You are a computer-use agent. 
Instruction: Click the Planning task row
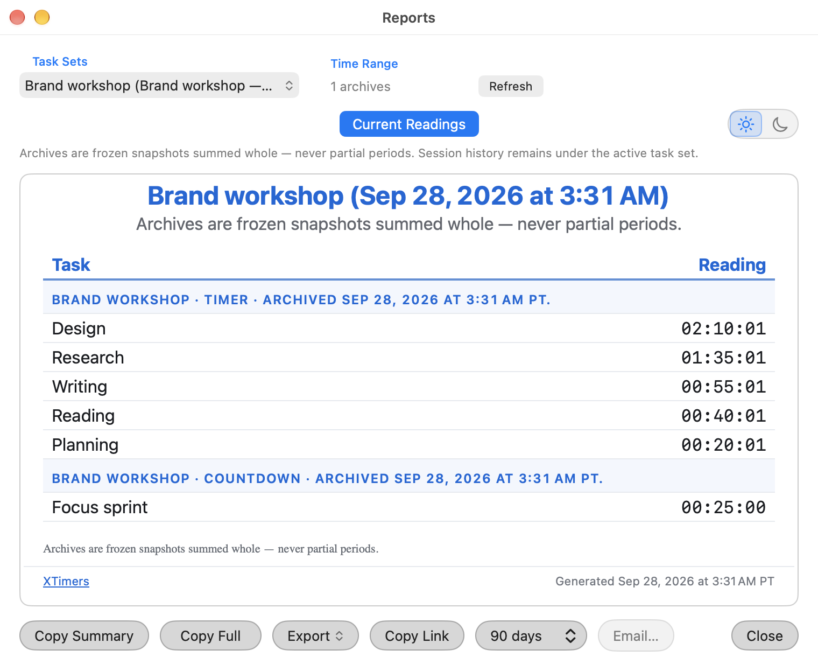[409, 445]
